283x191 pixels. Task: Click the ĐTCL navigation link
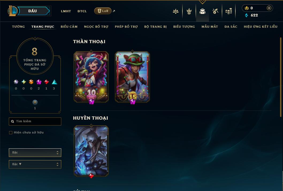[82, 11]
